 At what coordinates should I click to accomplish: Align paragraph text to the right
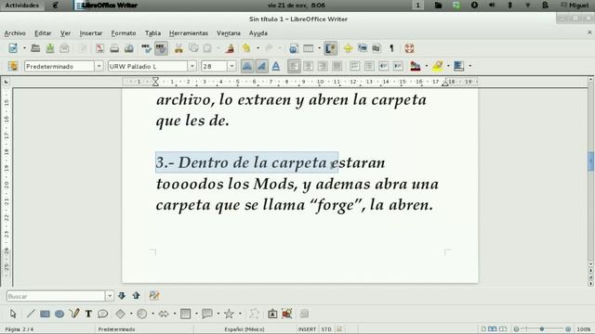(323, 66)
